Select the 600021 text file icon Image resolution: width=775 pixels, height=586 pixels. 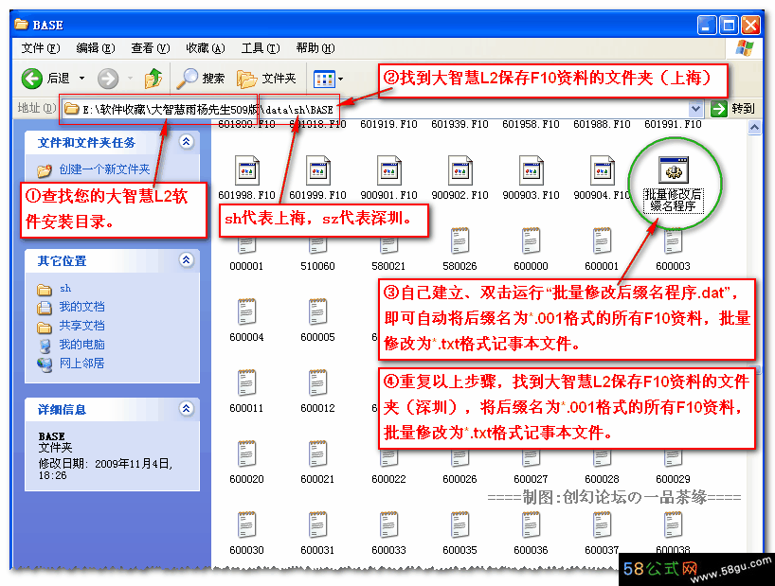point(317,453)
